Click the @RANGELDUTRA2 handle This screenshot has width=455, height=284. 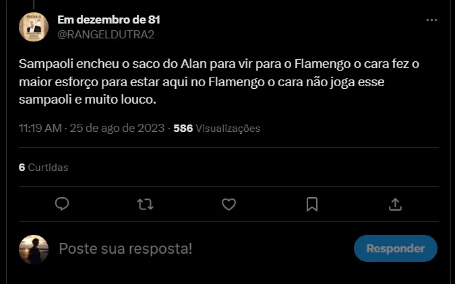(x=106, y=34)
